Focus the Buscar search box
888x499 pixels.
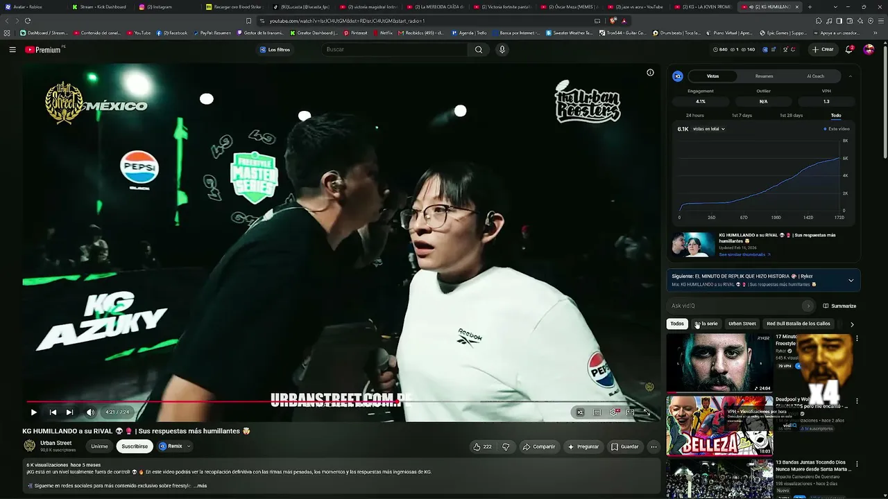click(x=394, y=50)
